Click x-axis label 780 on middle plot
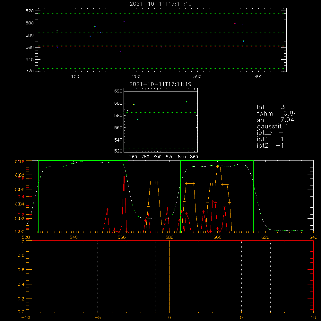321x321 pixels. [145, 157]
